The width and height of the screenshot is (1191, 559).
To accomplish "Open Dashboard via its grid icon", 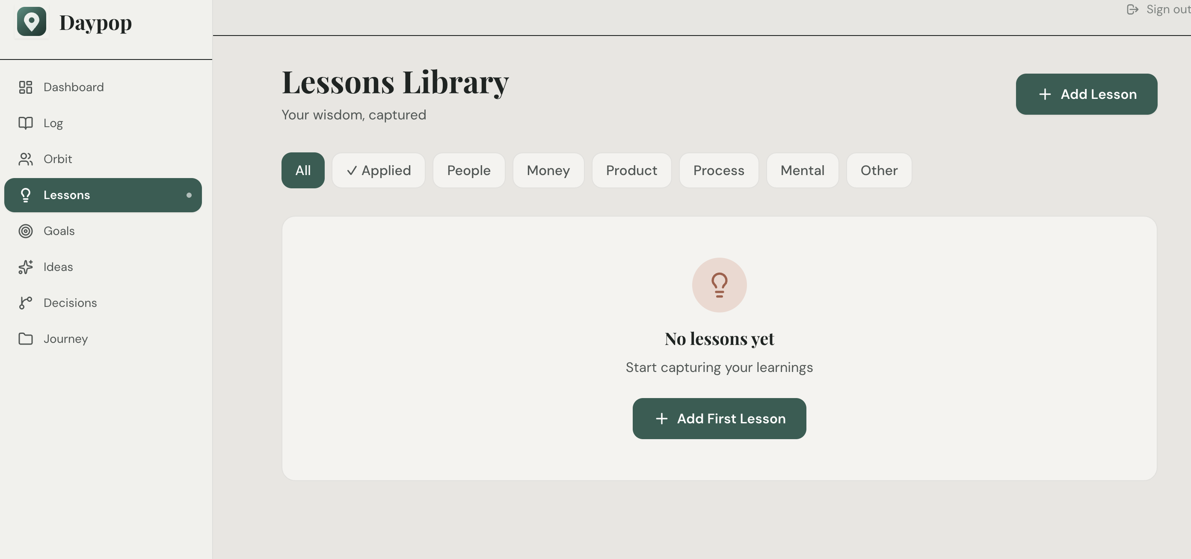I will 25,87.
